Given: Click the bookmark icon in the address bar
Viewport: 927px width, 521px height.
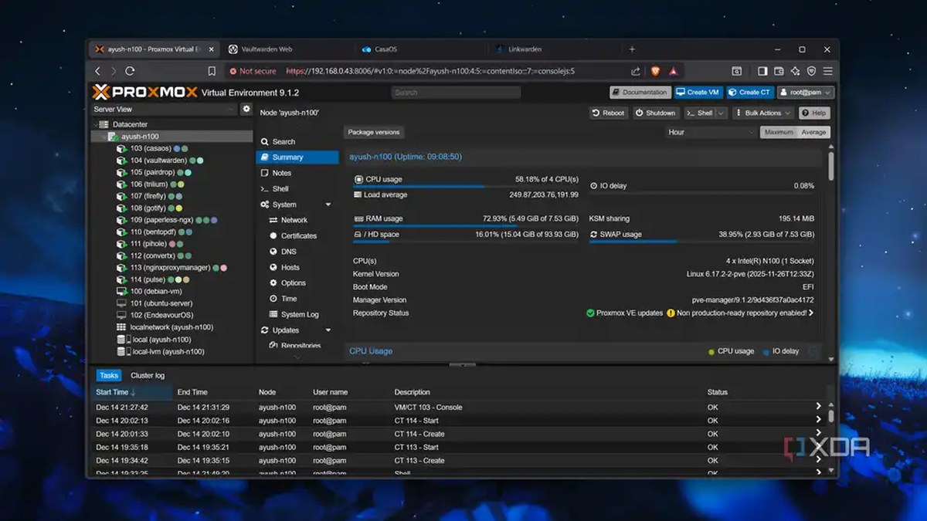Looking at the screenshot, I should [x=212, y=71].
